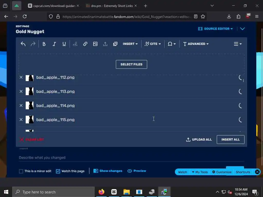The height and width of the screenshot is (197, 263).
Task: Open CapCut from the taskbar
Action: pyautogui.click(x=114, y=192)
